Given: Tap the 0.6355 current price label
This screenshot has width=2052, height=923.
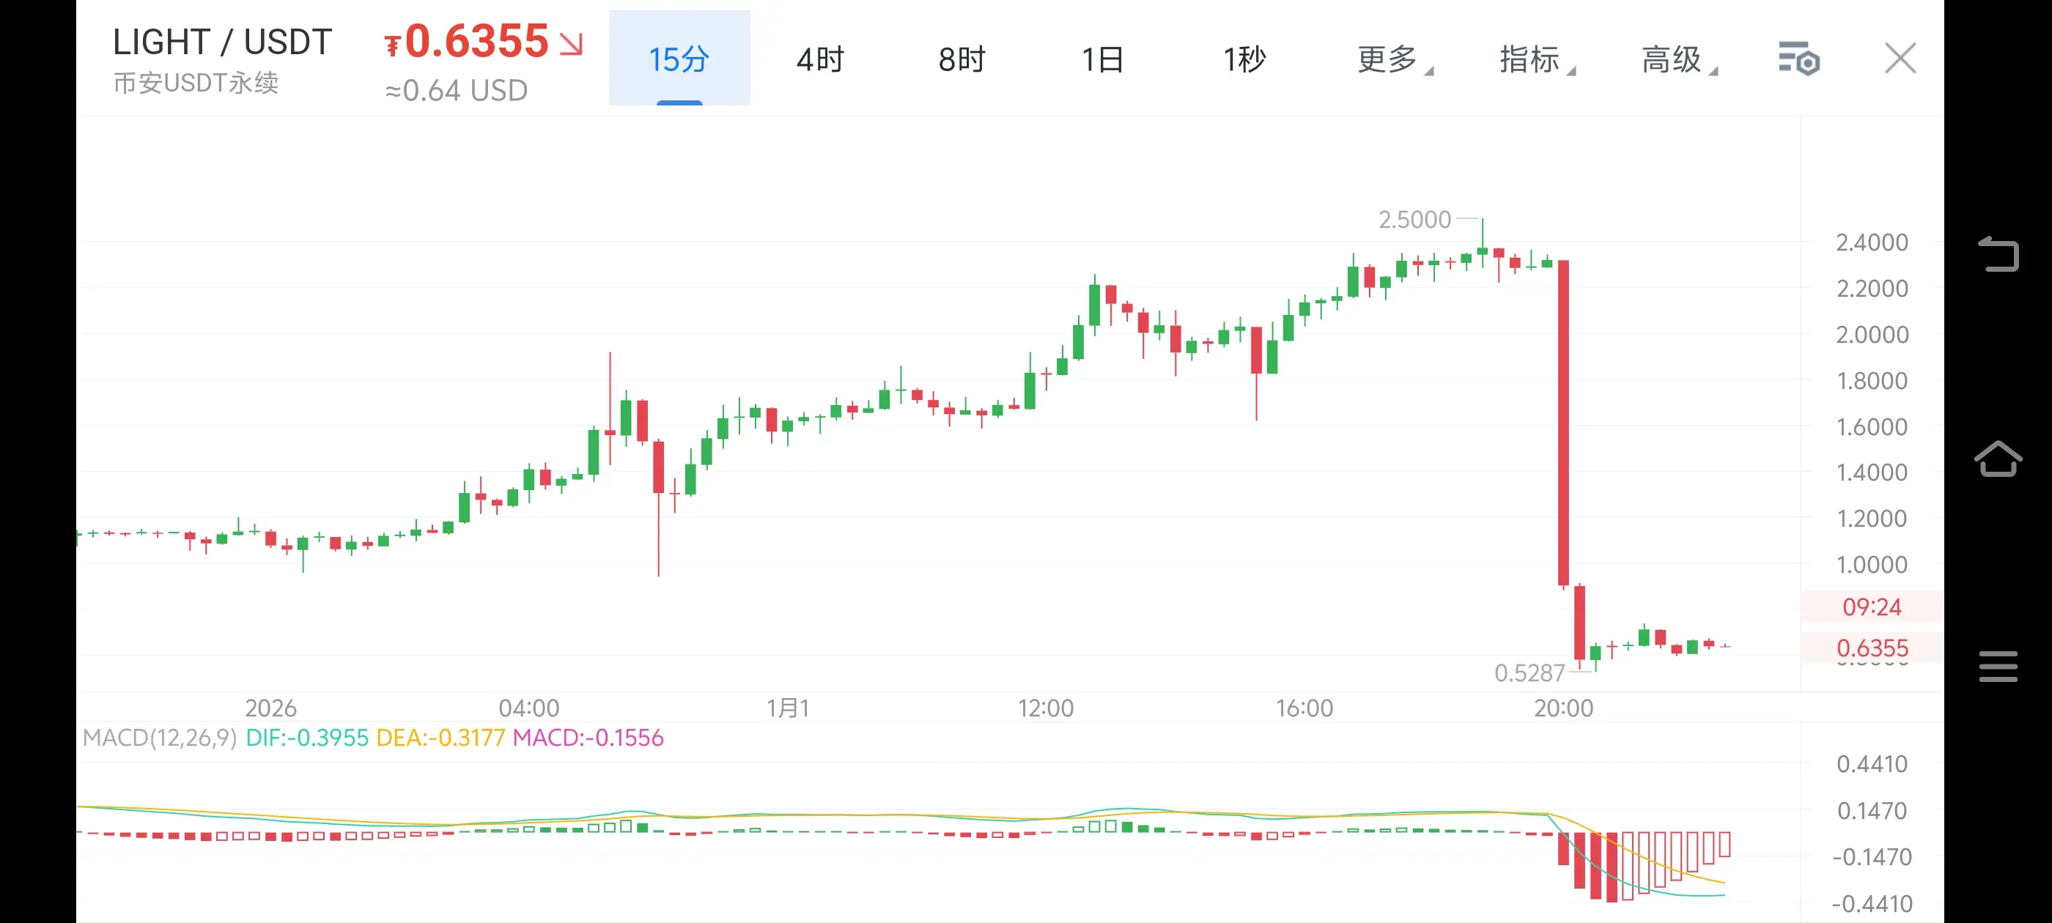Looking at the screenshot, I should click(476, 42).
